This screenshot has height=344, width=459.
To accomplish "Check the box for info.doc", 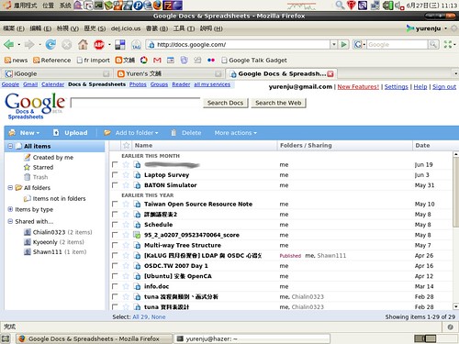I will [x=115, y=286].
